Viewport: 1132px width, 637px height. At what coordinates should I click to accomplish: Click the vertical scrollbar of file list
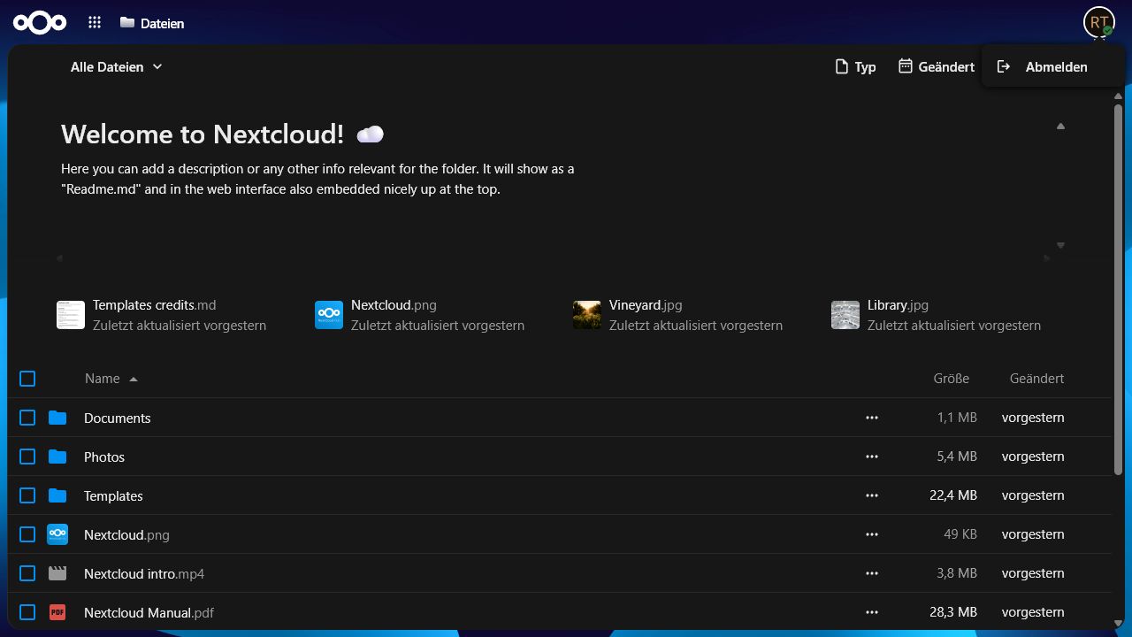(1118, 292)
